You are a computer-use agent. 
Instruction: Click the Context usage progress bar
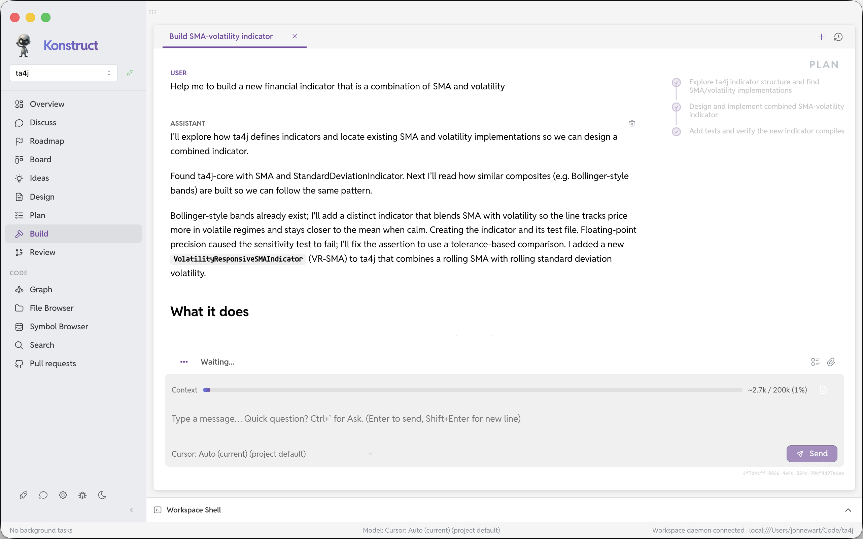point(472,390)
